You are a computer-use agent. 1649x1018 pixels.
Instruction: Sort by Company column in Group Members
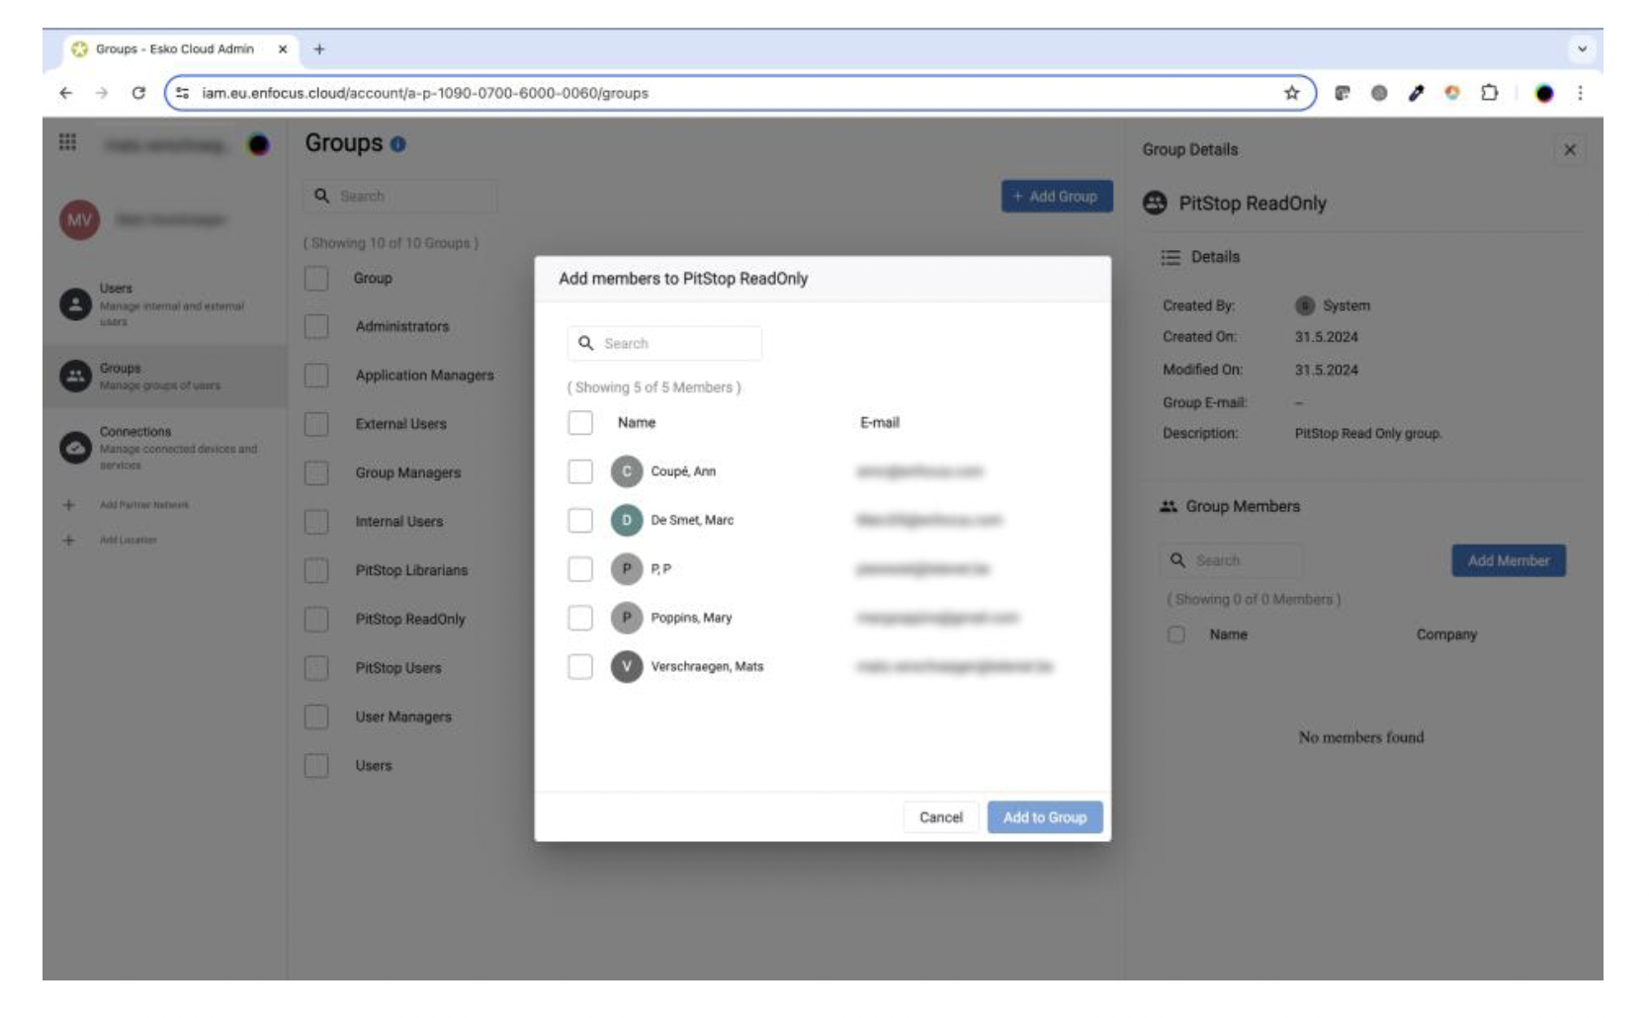click(x=1446, y=635)
